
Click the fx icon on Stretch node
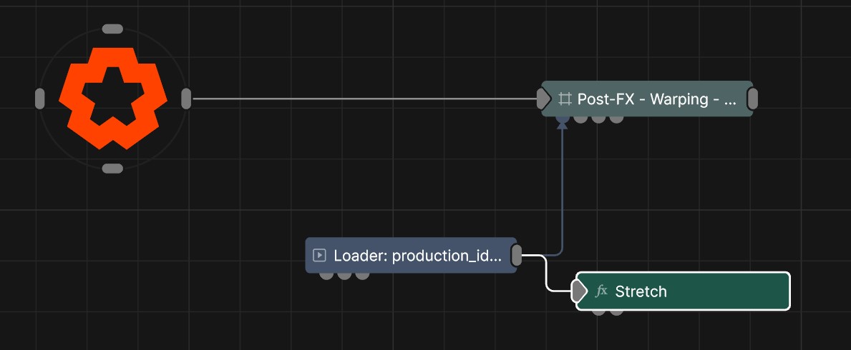tap(601, 291)
